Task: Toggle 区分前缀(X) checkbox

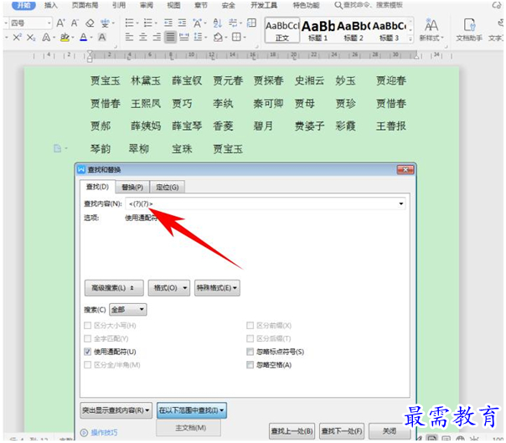Action: (x=250, y=325)
